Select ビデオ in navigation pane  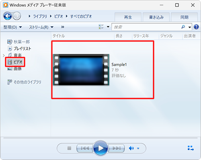click(15, 62)
